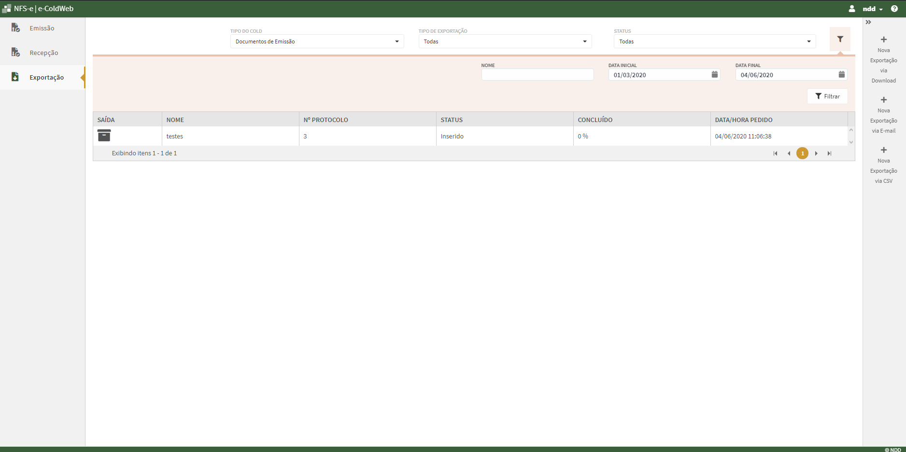The image size is (906, 452).
Task: Click page 1 pagination button
Action: (802, 153)
